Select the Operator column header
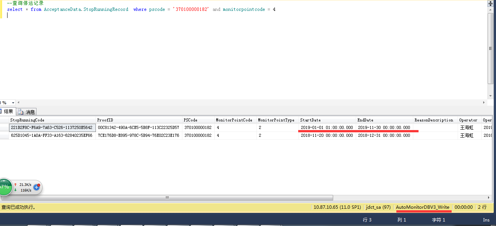Viewport: 496px width, 226px height. click(469, 120)
